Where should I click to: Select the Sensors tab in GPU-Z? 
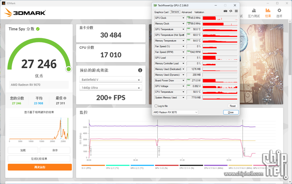tap(175, 12)
